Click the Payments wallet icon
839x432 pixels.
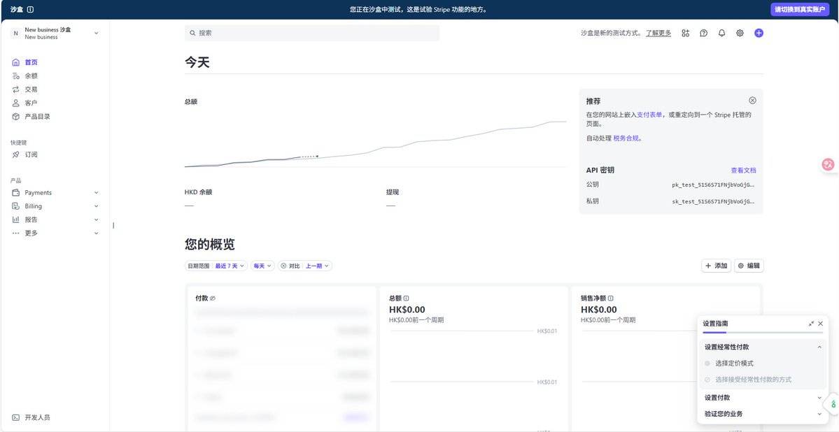coord(15,192)
